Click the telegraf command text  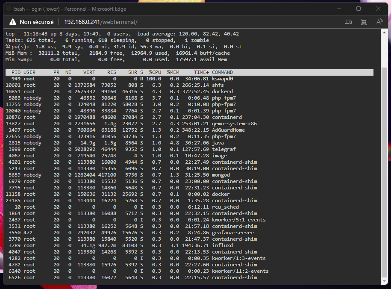click(224, 150)
